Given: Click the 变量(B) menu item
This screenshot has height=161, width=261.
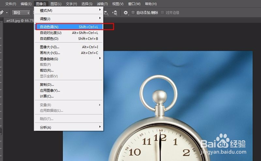Looking at the screenshot, I should click(x=69, y=105).
